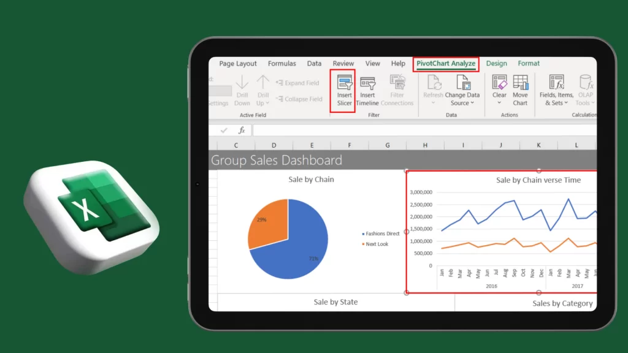Select Insert Timeline
This screenshot has height=353, width=628.
pos(367,91)
